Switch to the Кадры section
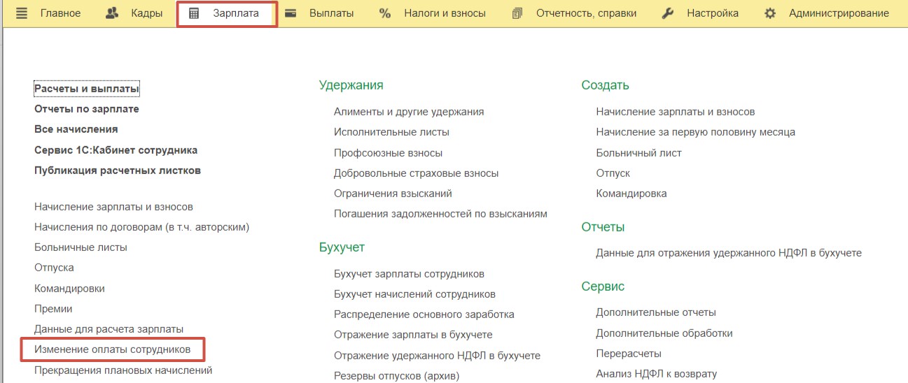 click(x=147, y=13)
